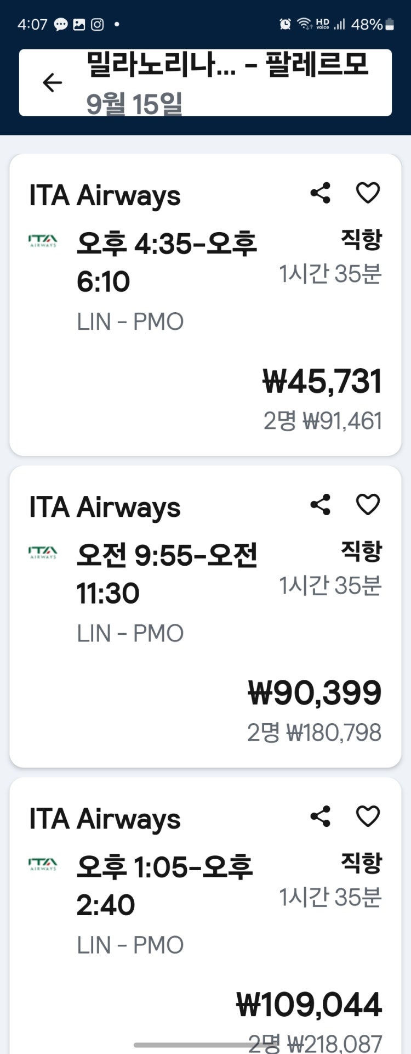Share the 오후 4:35 ITA Airways flight
The width and height of the screenshot is (411, 1054).
coord(321,193)
